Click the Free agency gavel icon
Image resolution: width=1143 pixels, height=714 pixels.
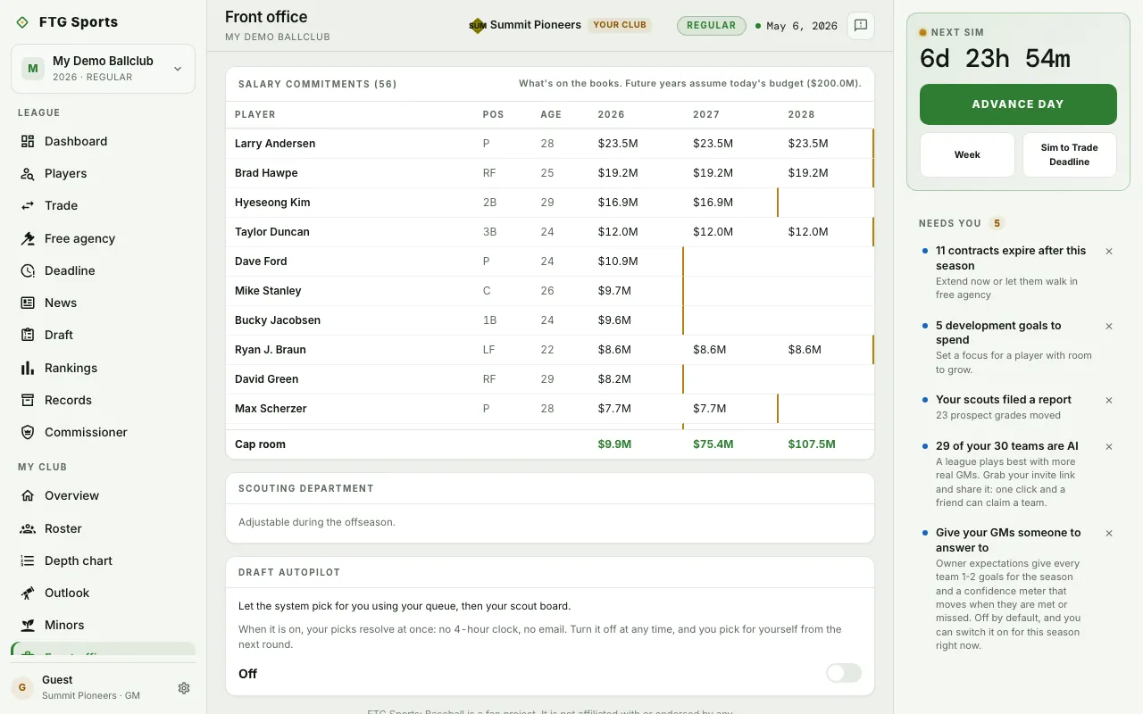(28, 238)
